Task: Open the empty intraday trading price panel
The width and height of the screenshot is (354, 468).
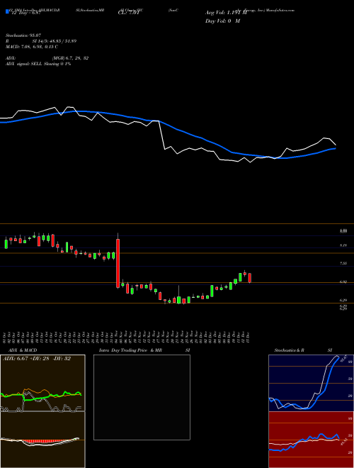Action: pos(142,397)
